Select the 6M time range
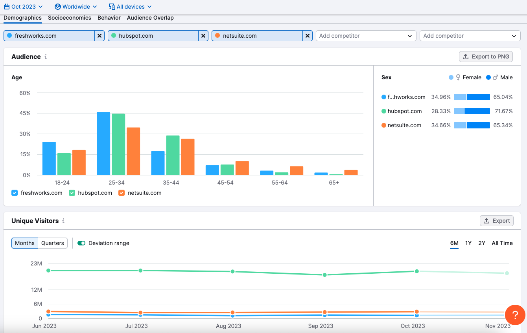527x333 pixels. 454,243
